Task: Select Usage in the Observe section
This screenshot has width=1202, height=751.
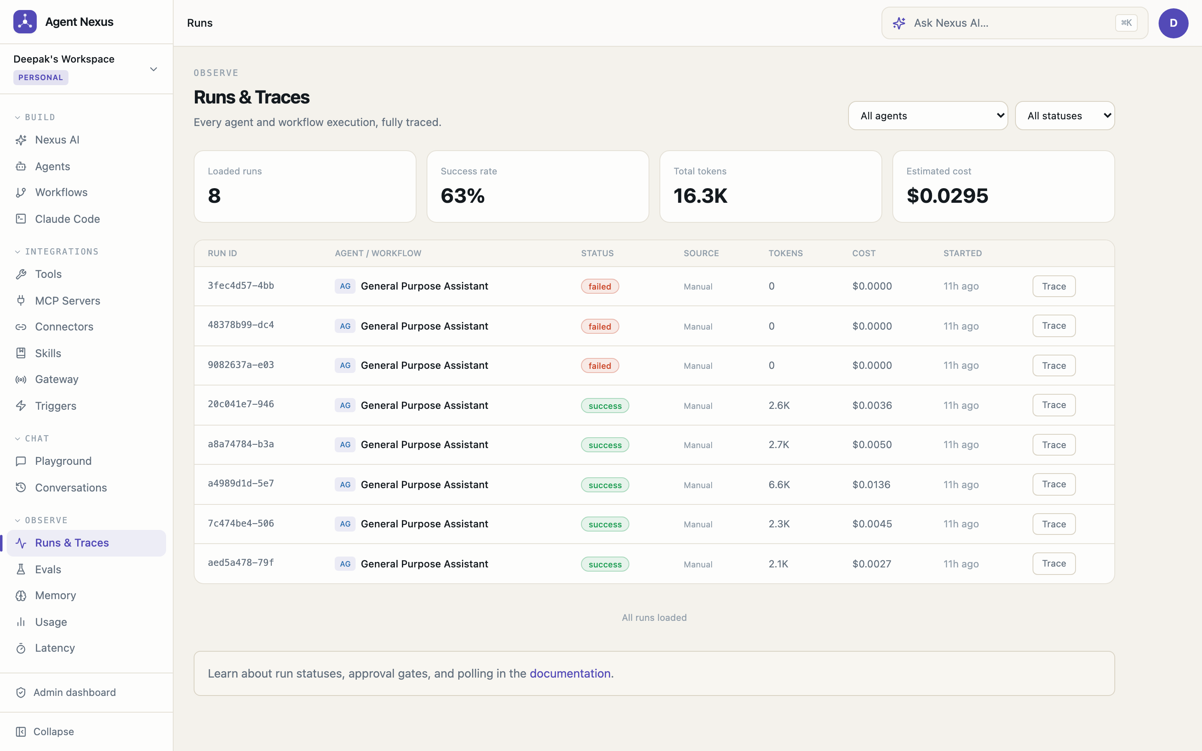Action: click(86, 622)
